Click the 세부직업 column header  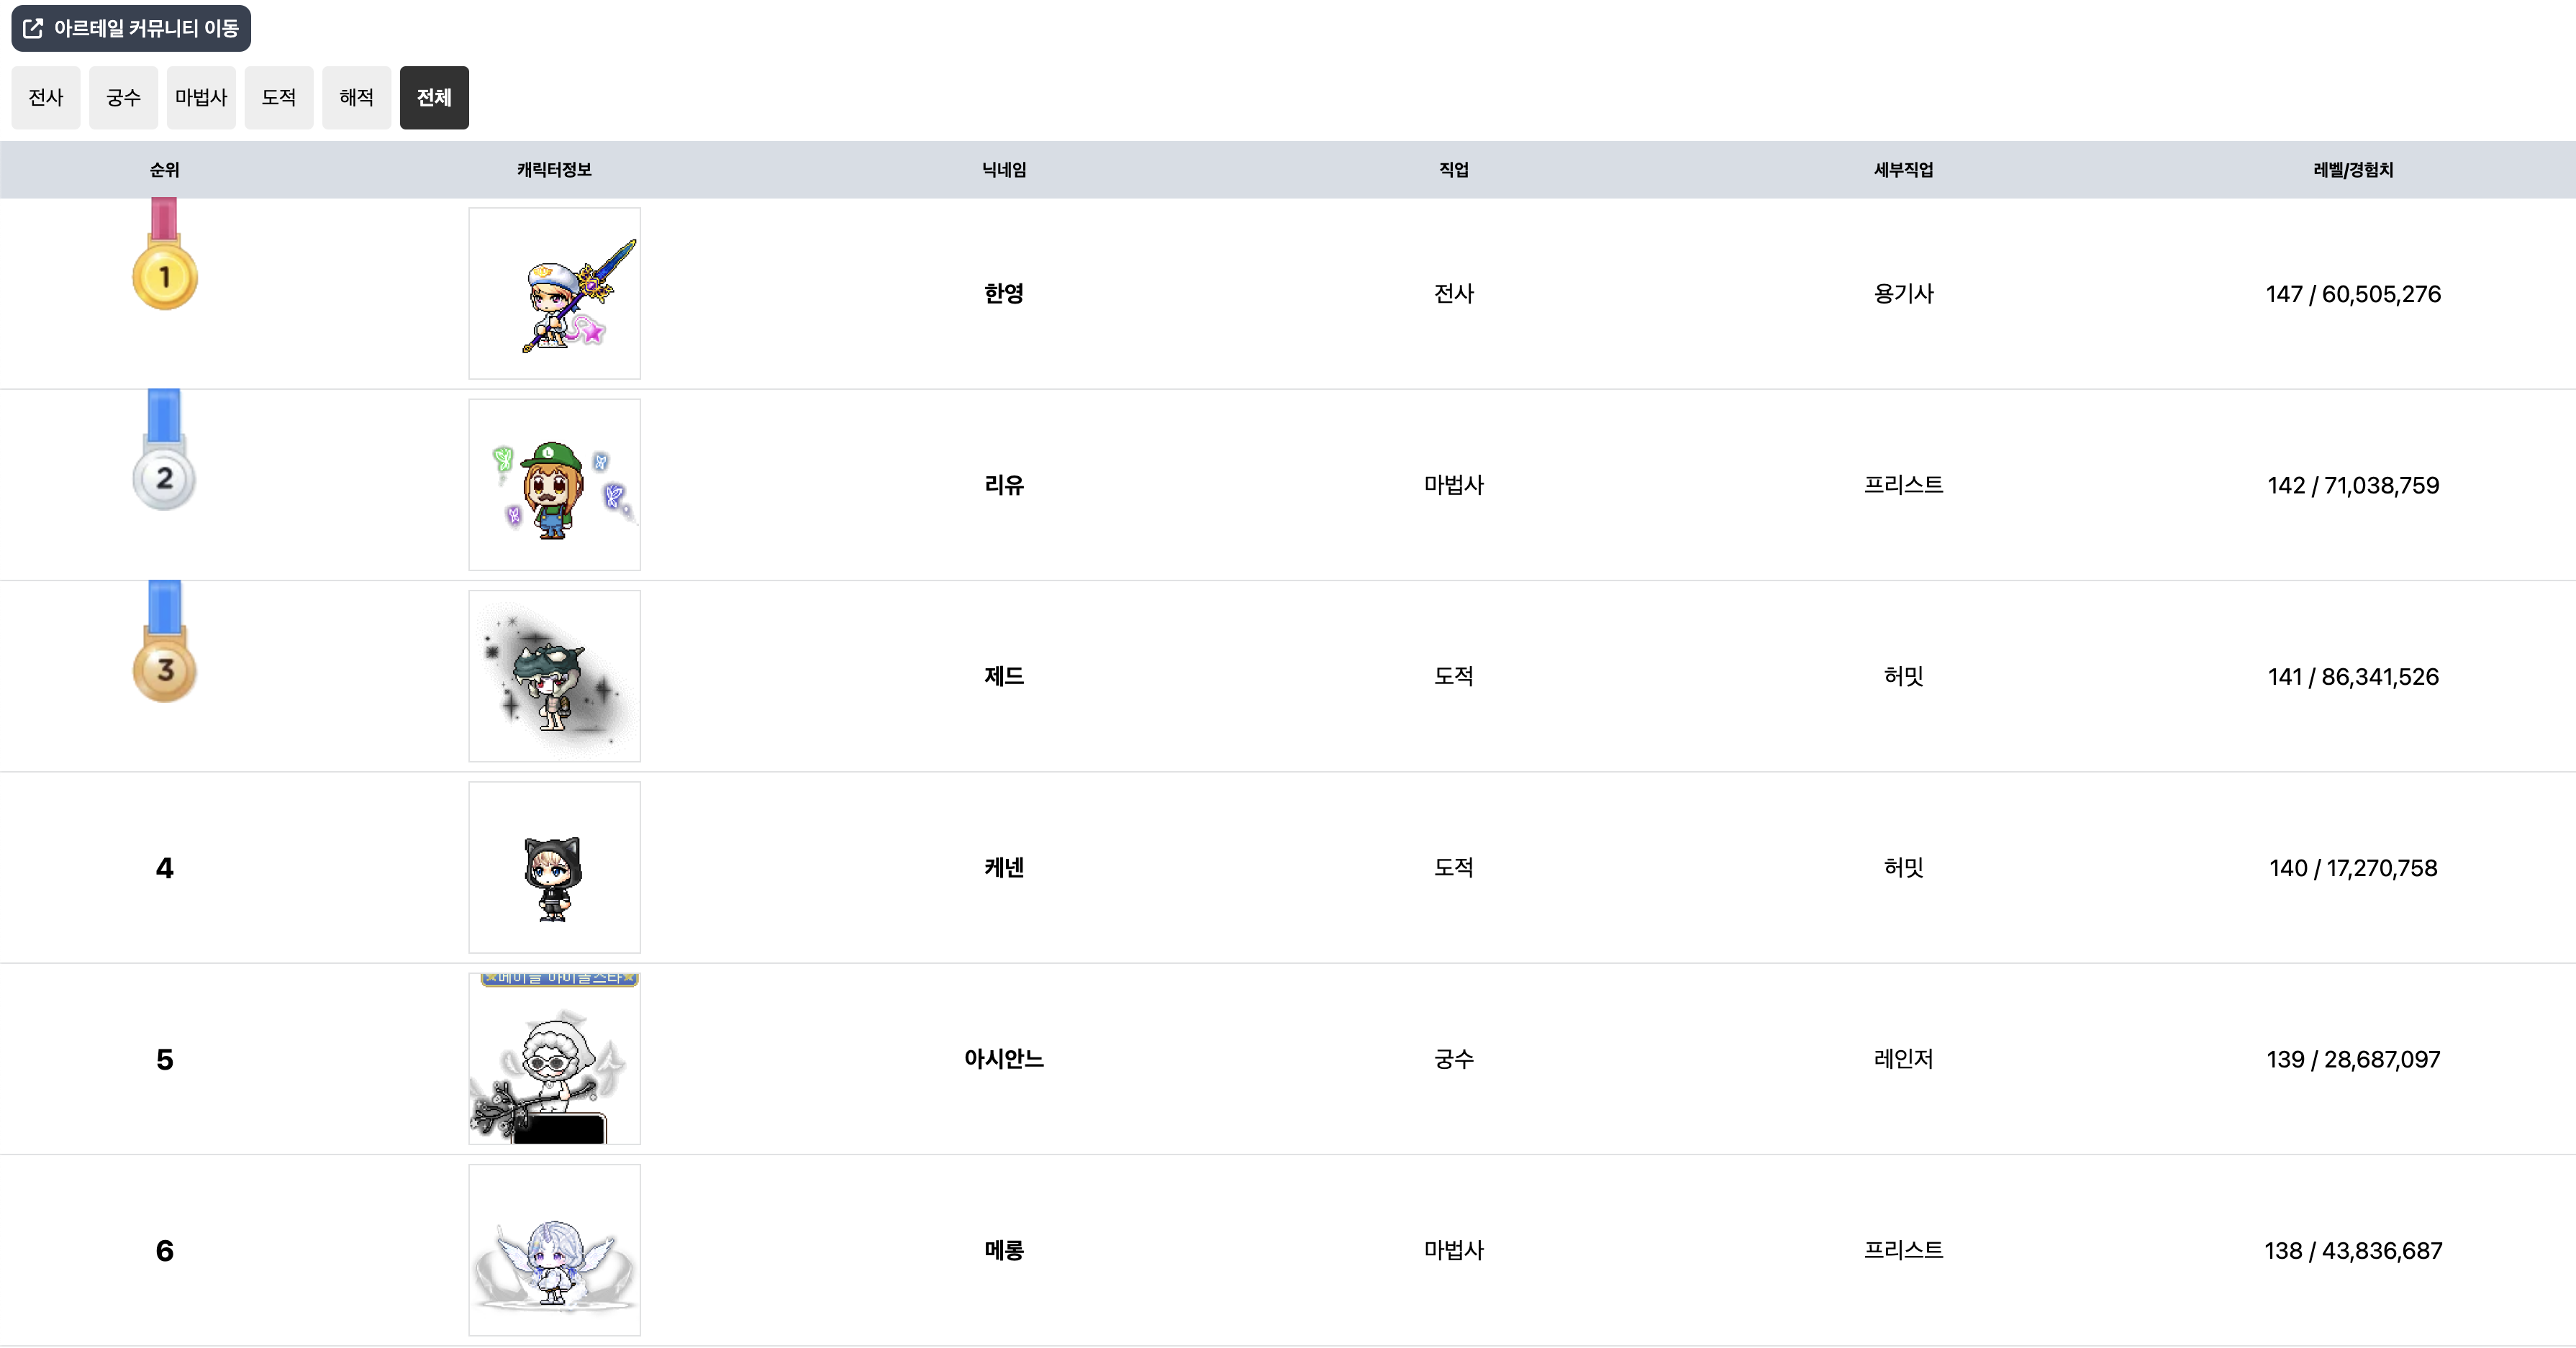tap(1904, 170)
